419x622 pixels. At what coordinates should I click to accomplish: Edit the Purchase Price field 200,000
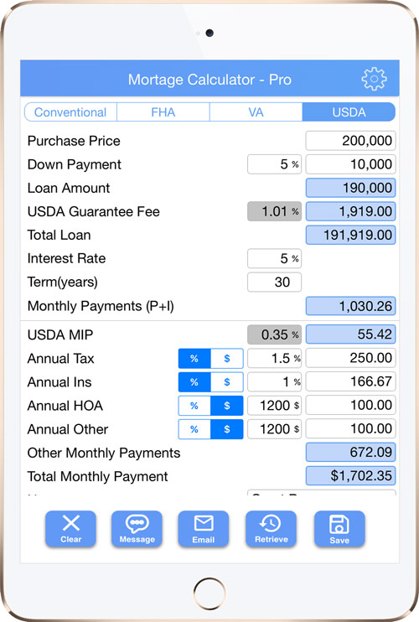pos(350,141)
